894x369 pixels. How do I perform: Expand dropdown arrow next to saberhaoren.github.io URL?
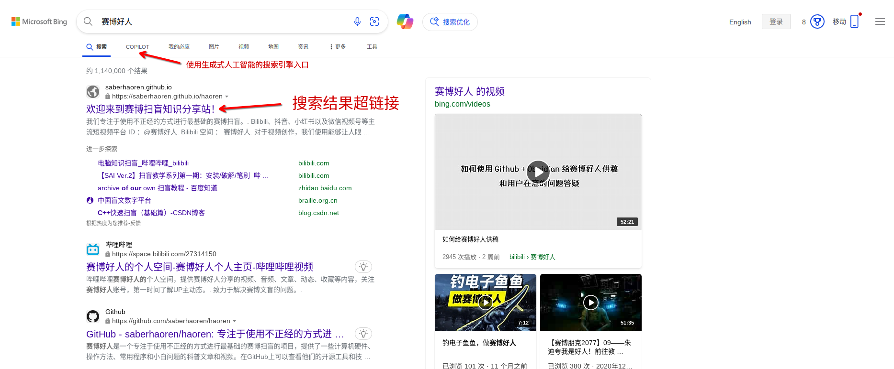[227, 97]
